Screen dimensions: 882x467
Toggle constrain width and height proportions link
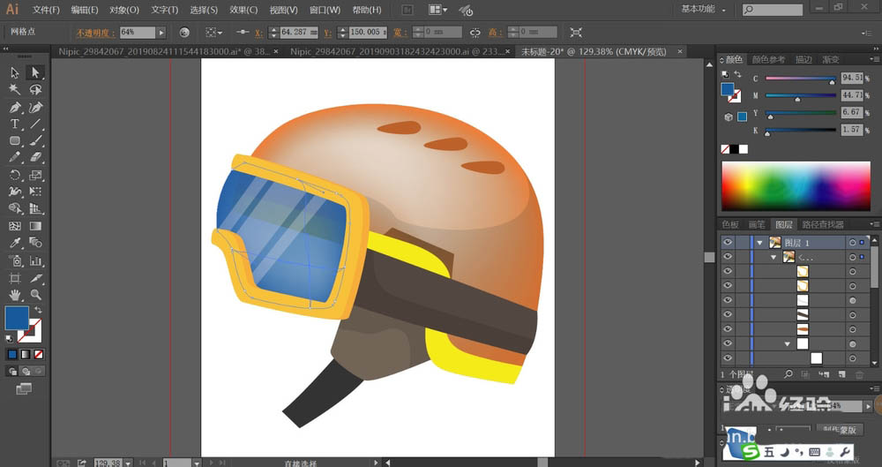(x=475, y=33)
